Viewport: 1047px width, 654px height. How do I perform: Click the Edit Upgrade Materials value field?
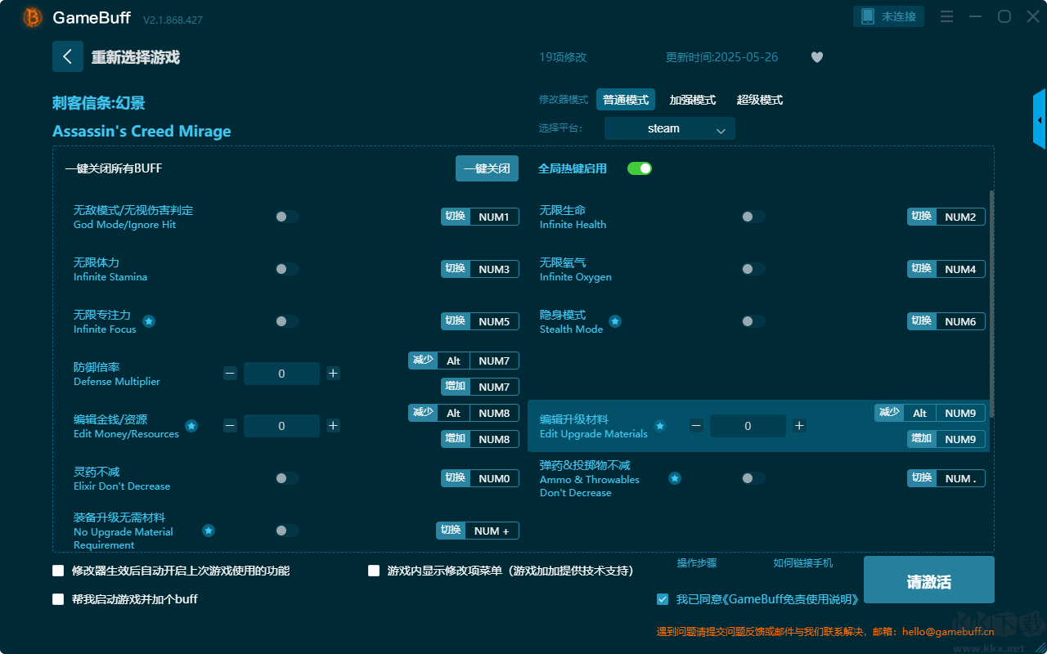coord(748,426)
